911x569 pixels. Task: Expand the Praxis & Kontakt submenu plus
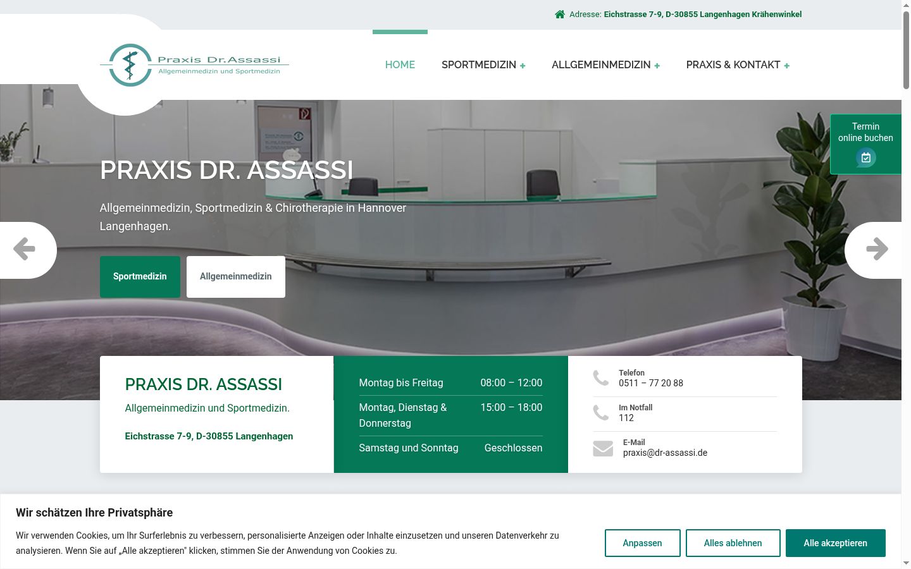point(787,66)
